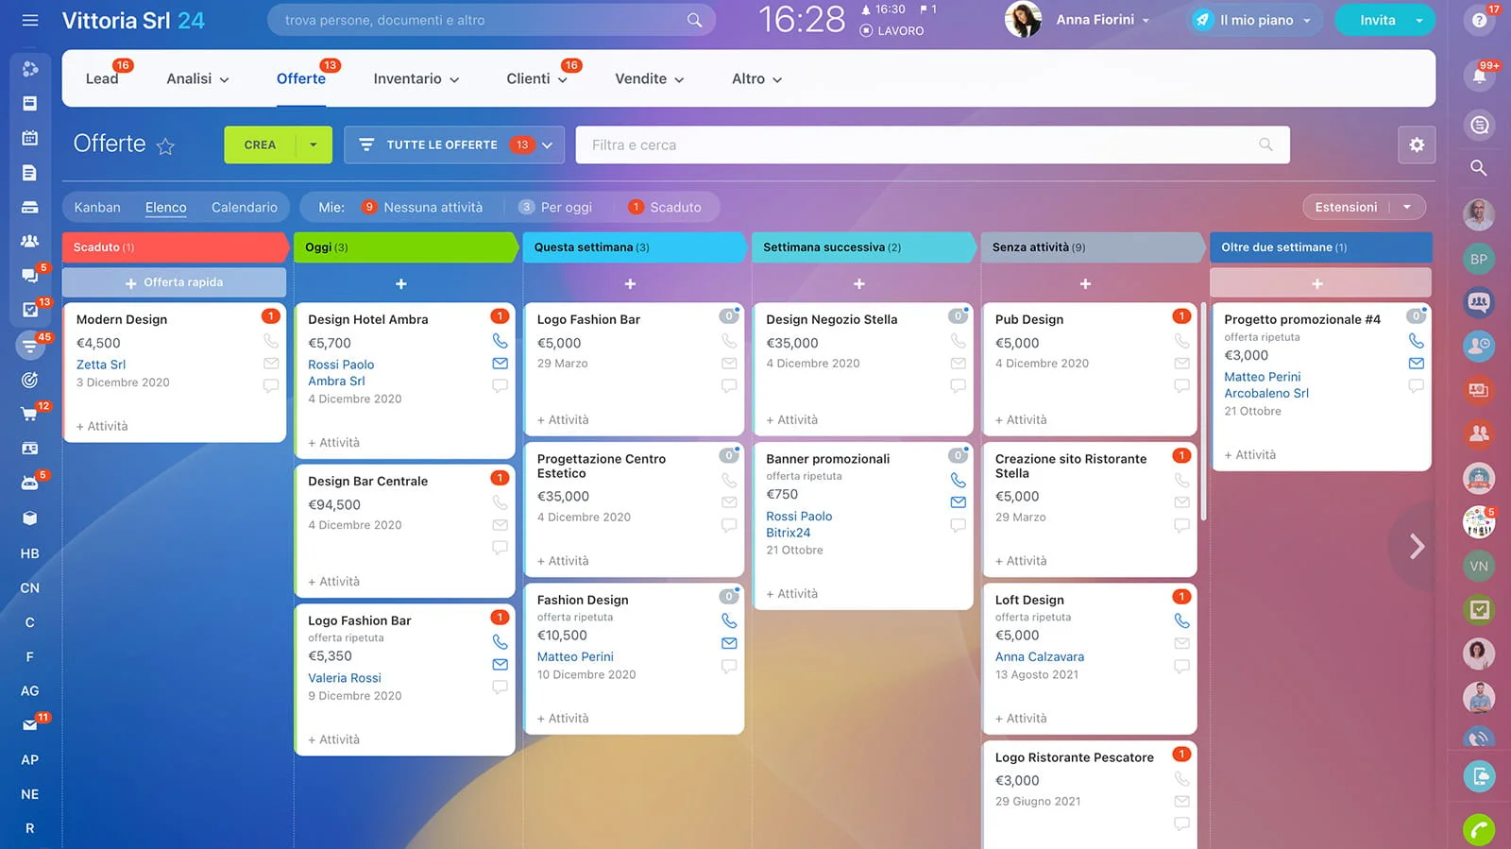Expand the Altro menu
1511x849 pixels.
click(757, 79)
